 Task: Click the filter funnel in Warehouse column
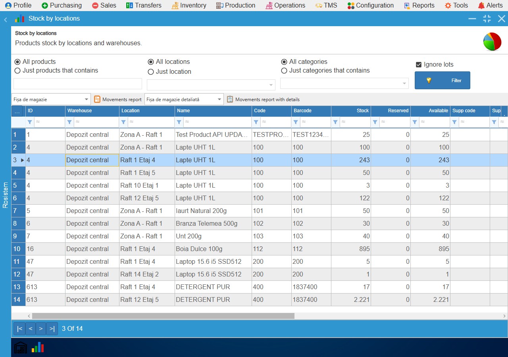click(x=69, y=122)
